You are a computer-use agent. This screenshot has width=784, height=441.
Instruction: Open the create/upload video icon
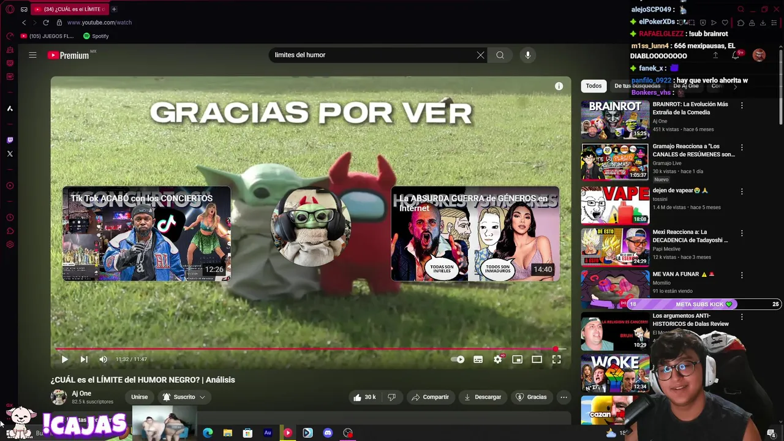pos(715,55)
